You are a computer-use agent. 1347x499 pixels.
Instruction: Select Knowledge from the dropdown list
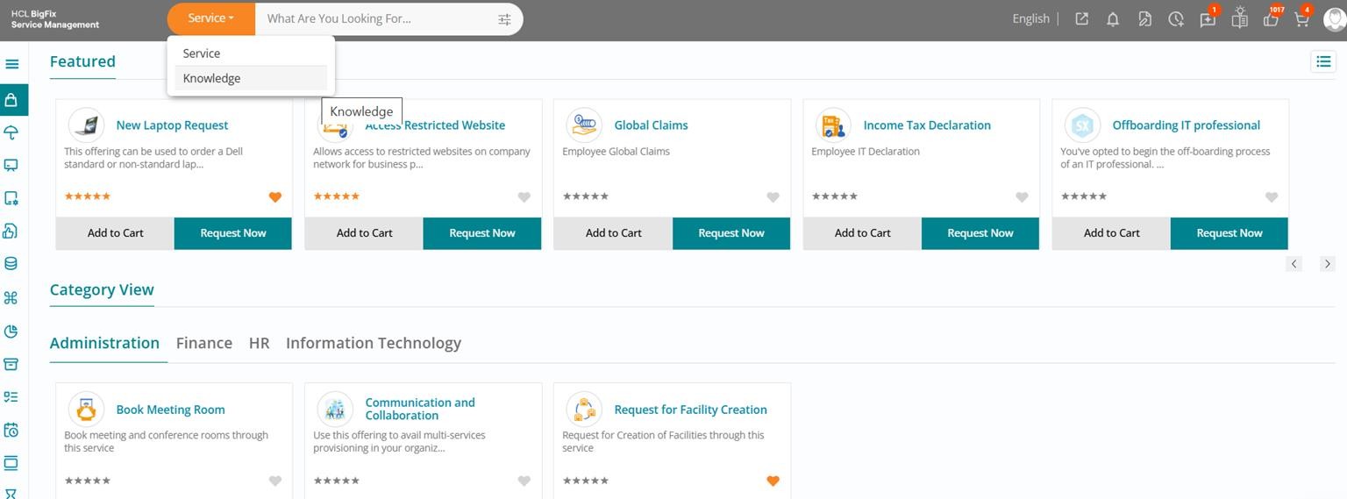(251, 78)
